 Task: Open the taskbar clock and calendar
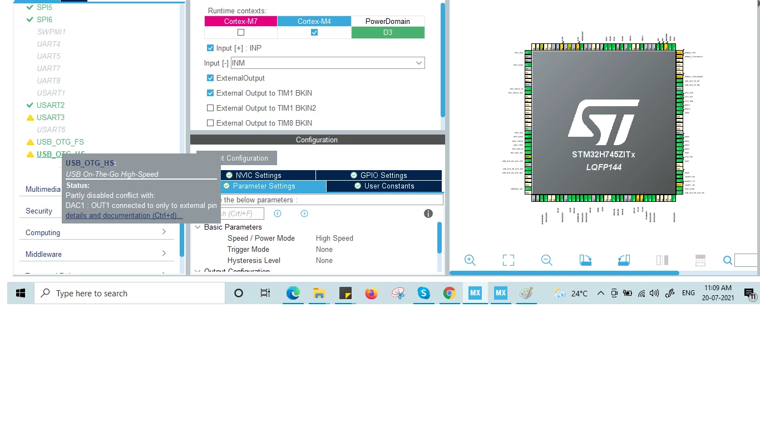[x=718, y=293]
